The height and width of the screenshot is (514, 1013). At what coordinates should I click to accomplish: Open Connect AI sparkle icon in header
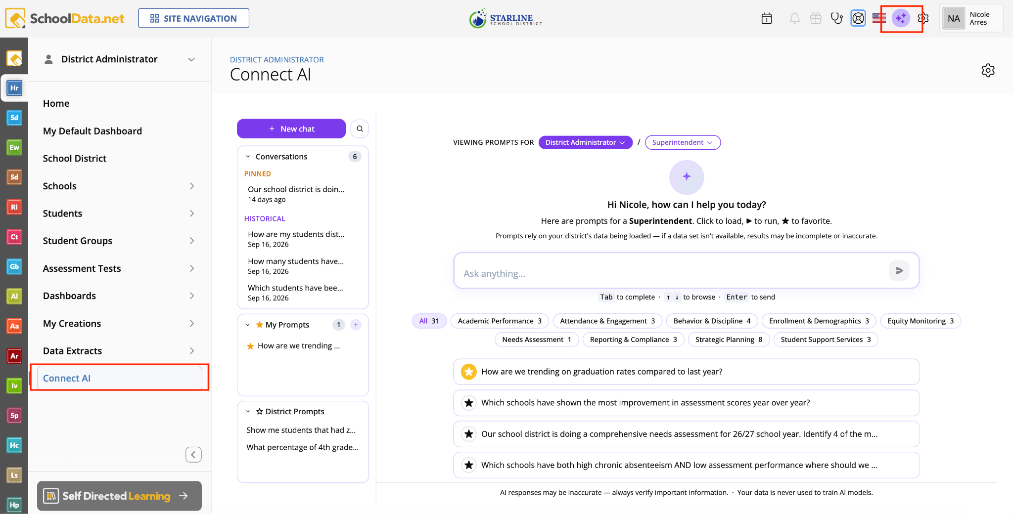point(901,19)
